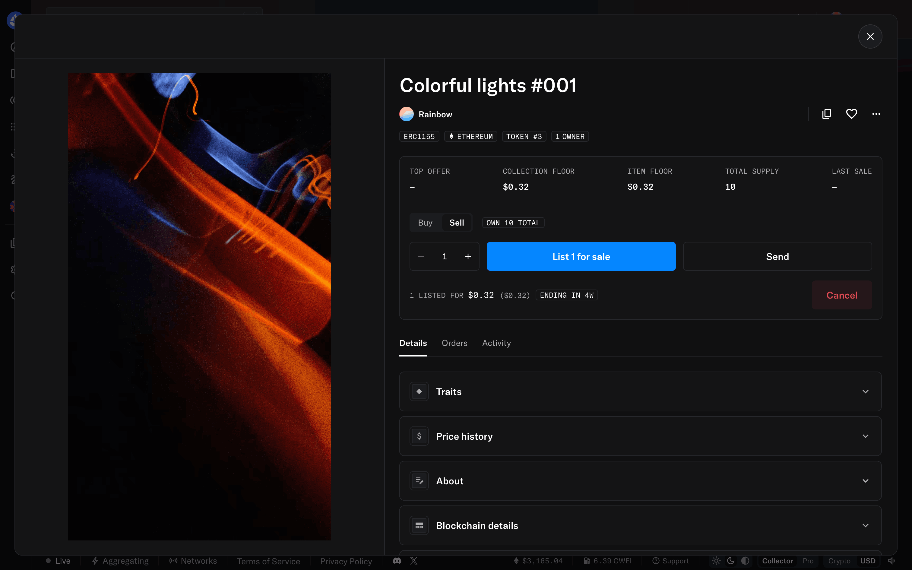Open the X (Twitter) footer icon
This screenshot has height=570, width=912.
click(414, 561)
